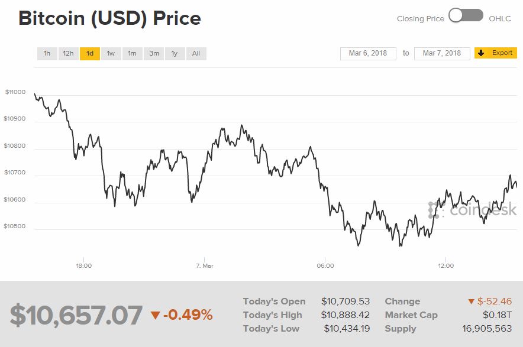Viewport: 523px width, 347px height.
Task: Click the download arrow icon on Export
Action: [482, 53]
